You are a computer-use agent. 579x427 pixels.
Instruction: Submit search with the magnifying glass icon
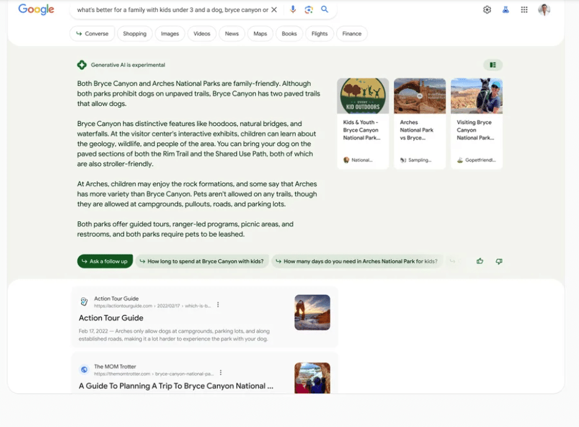pos(324,9)
